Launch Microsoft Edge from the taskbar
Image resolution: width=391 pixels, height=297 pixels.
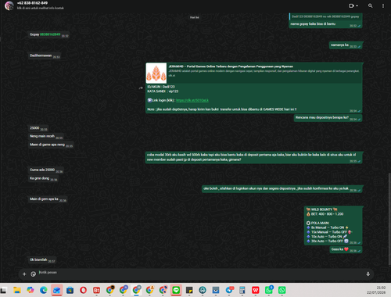[44, 290]
